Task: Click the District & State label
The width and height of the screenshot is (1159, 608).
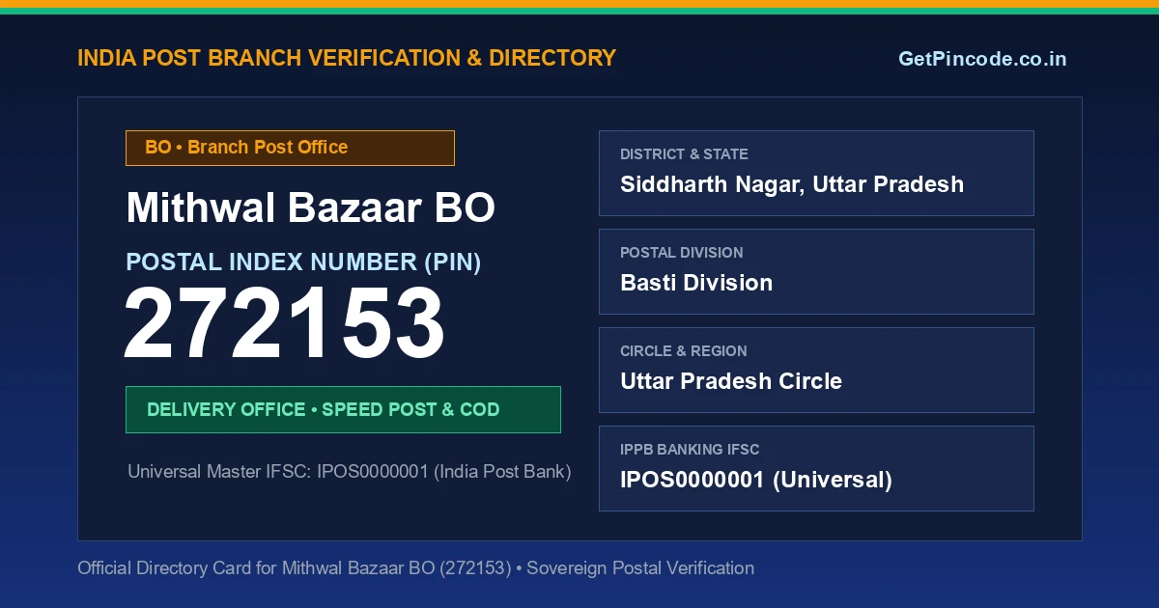Action: (x=684, y=154)
